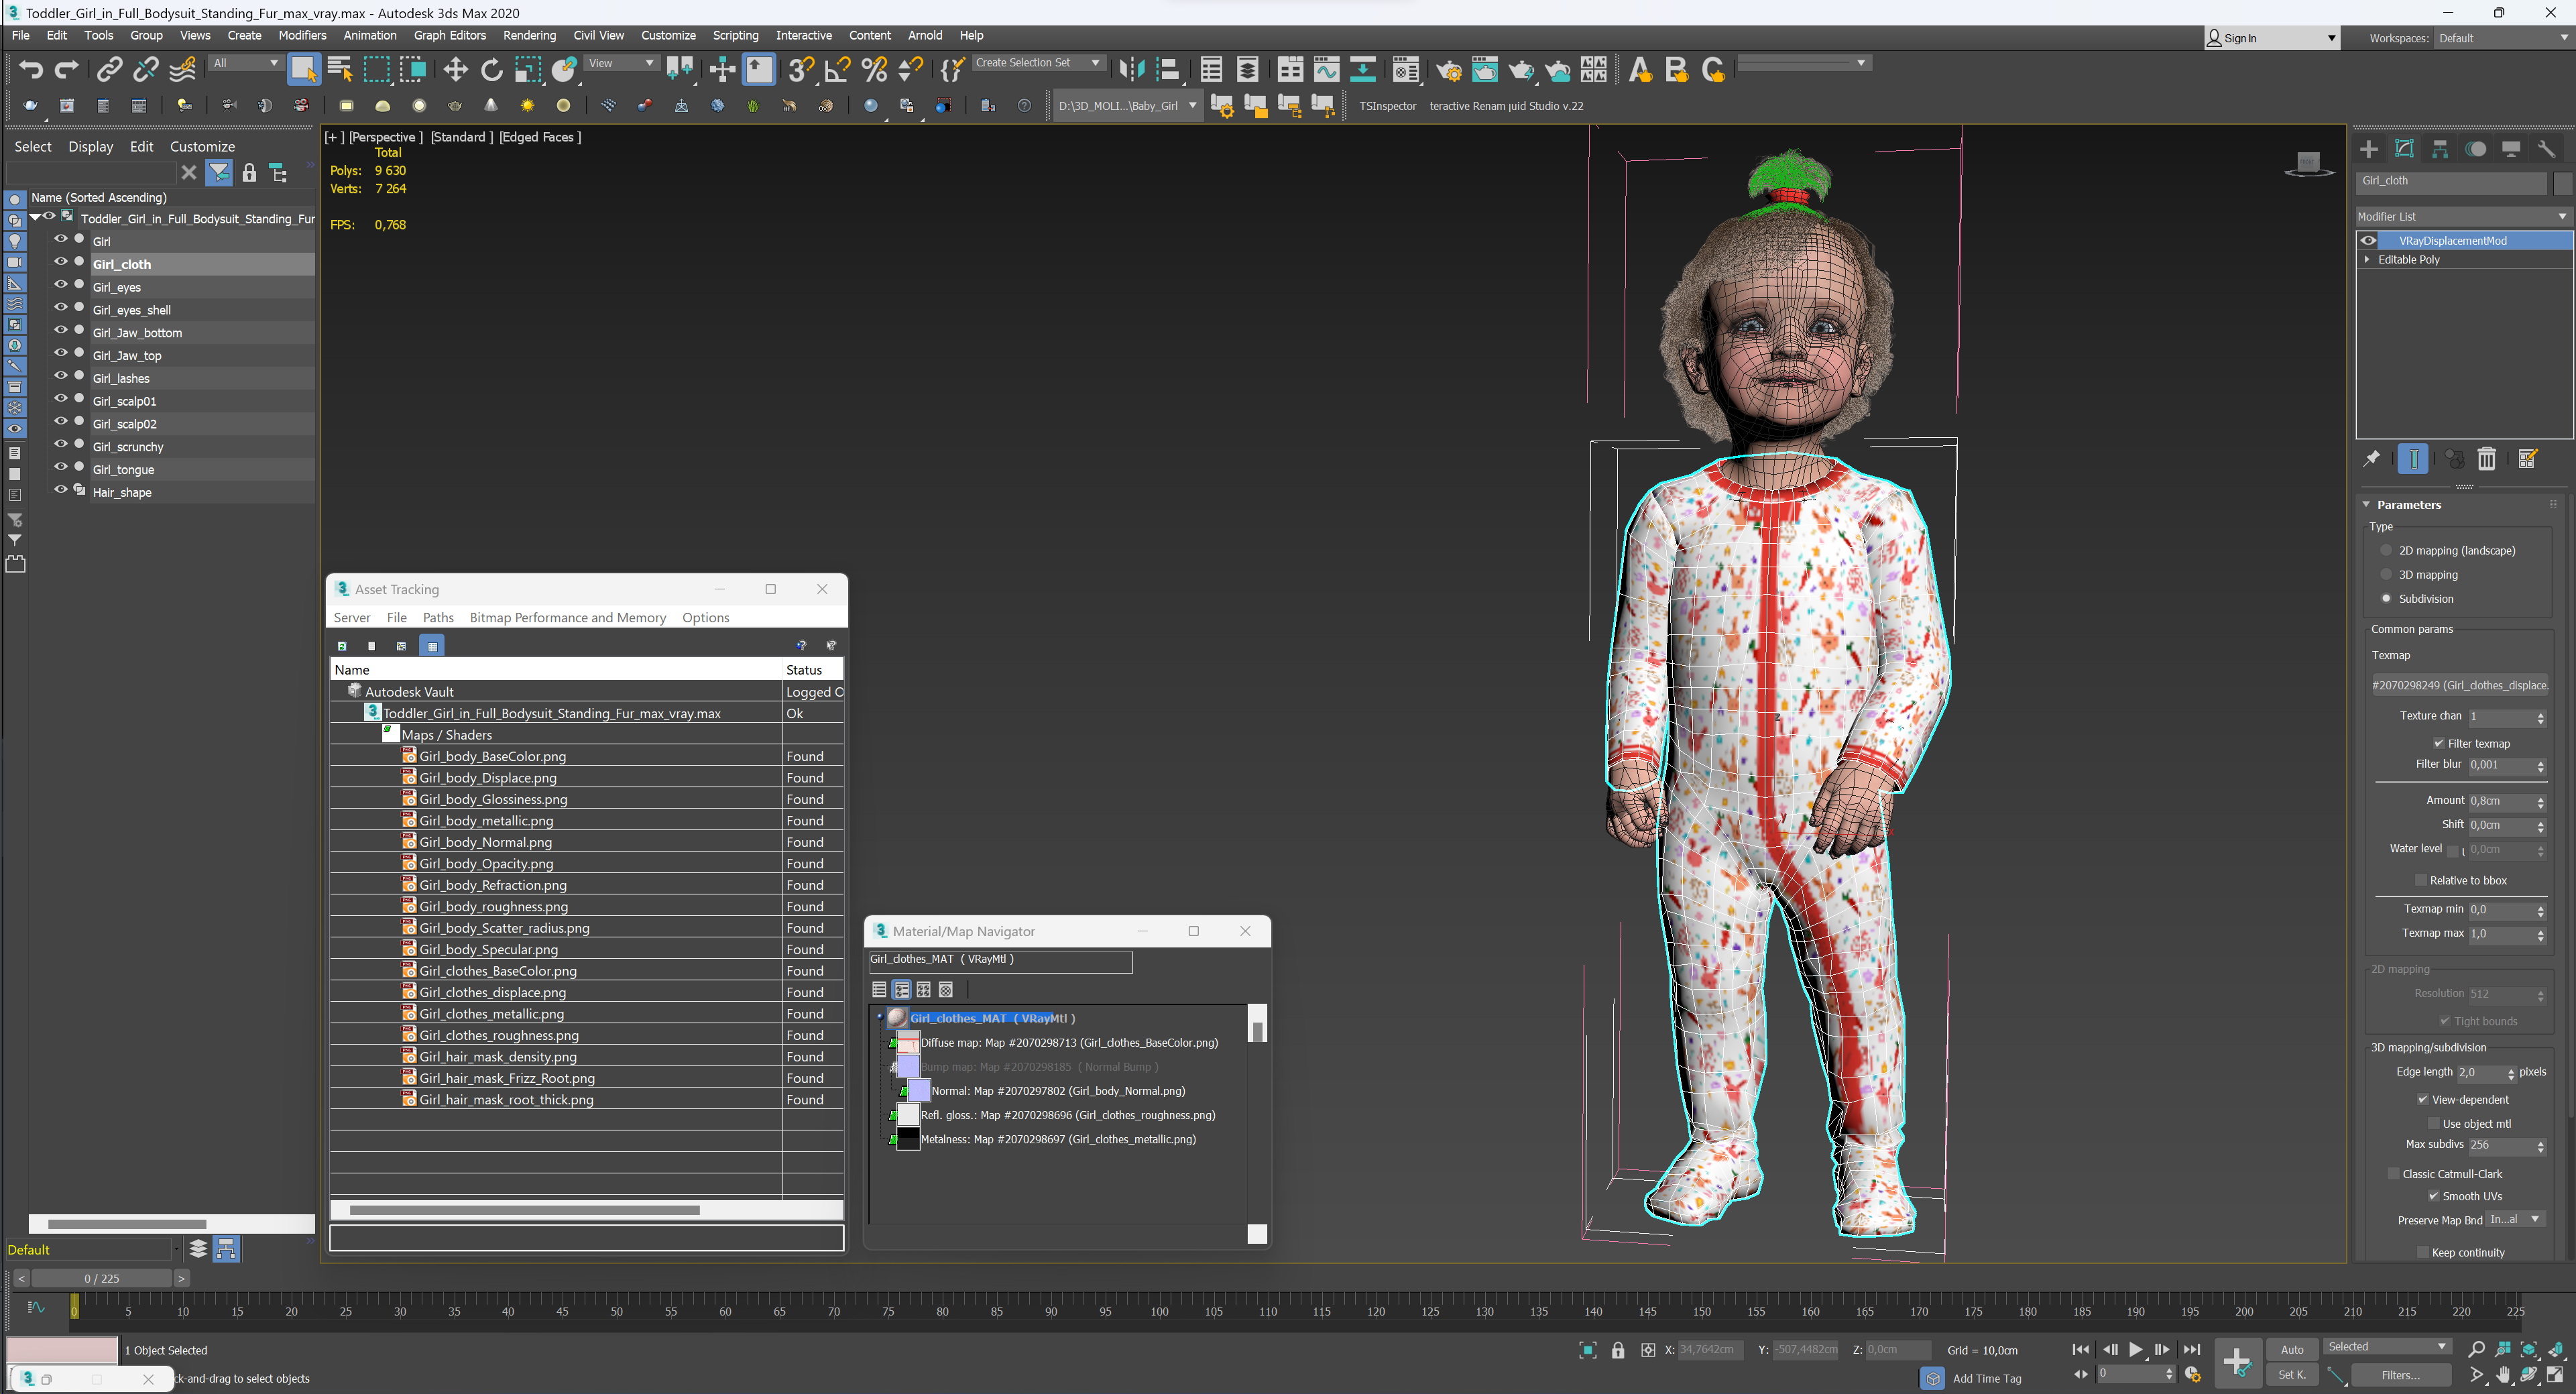Open the reference coordinate View dropdown

[621, 63]
